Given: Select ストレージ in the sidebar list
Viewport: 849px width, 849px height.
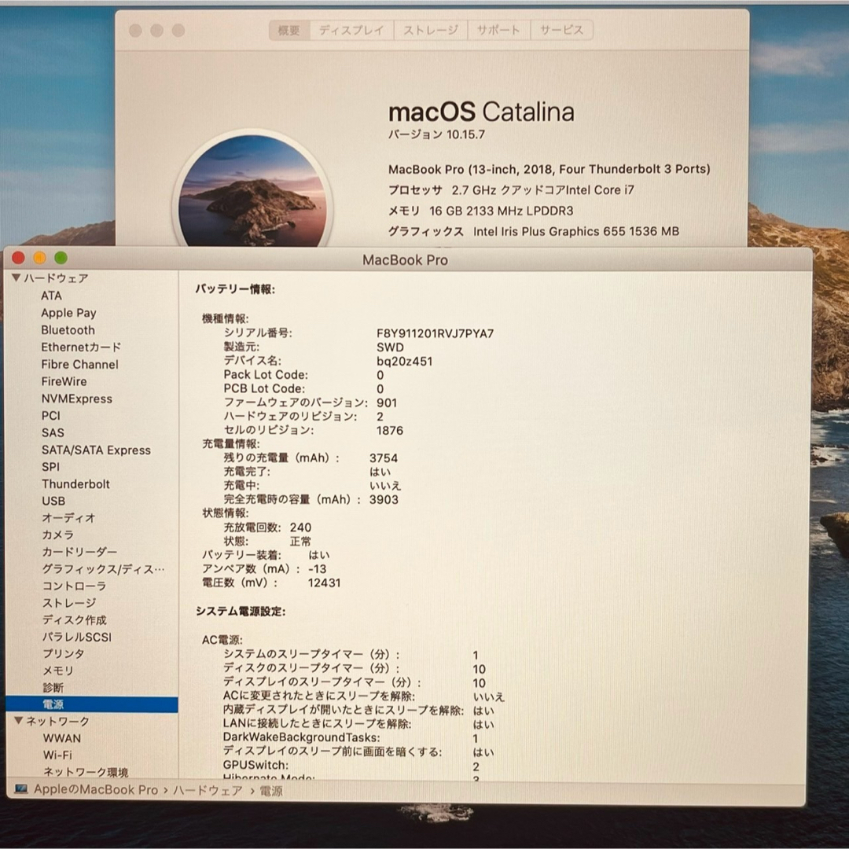Looking at the screenshot, I should (69, 603).
